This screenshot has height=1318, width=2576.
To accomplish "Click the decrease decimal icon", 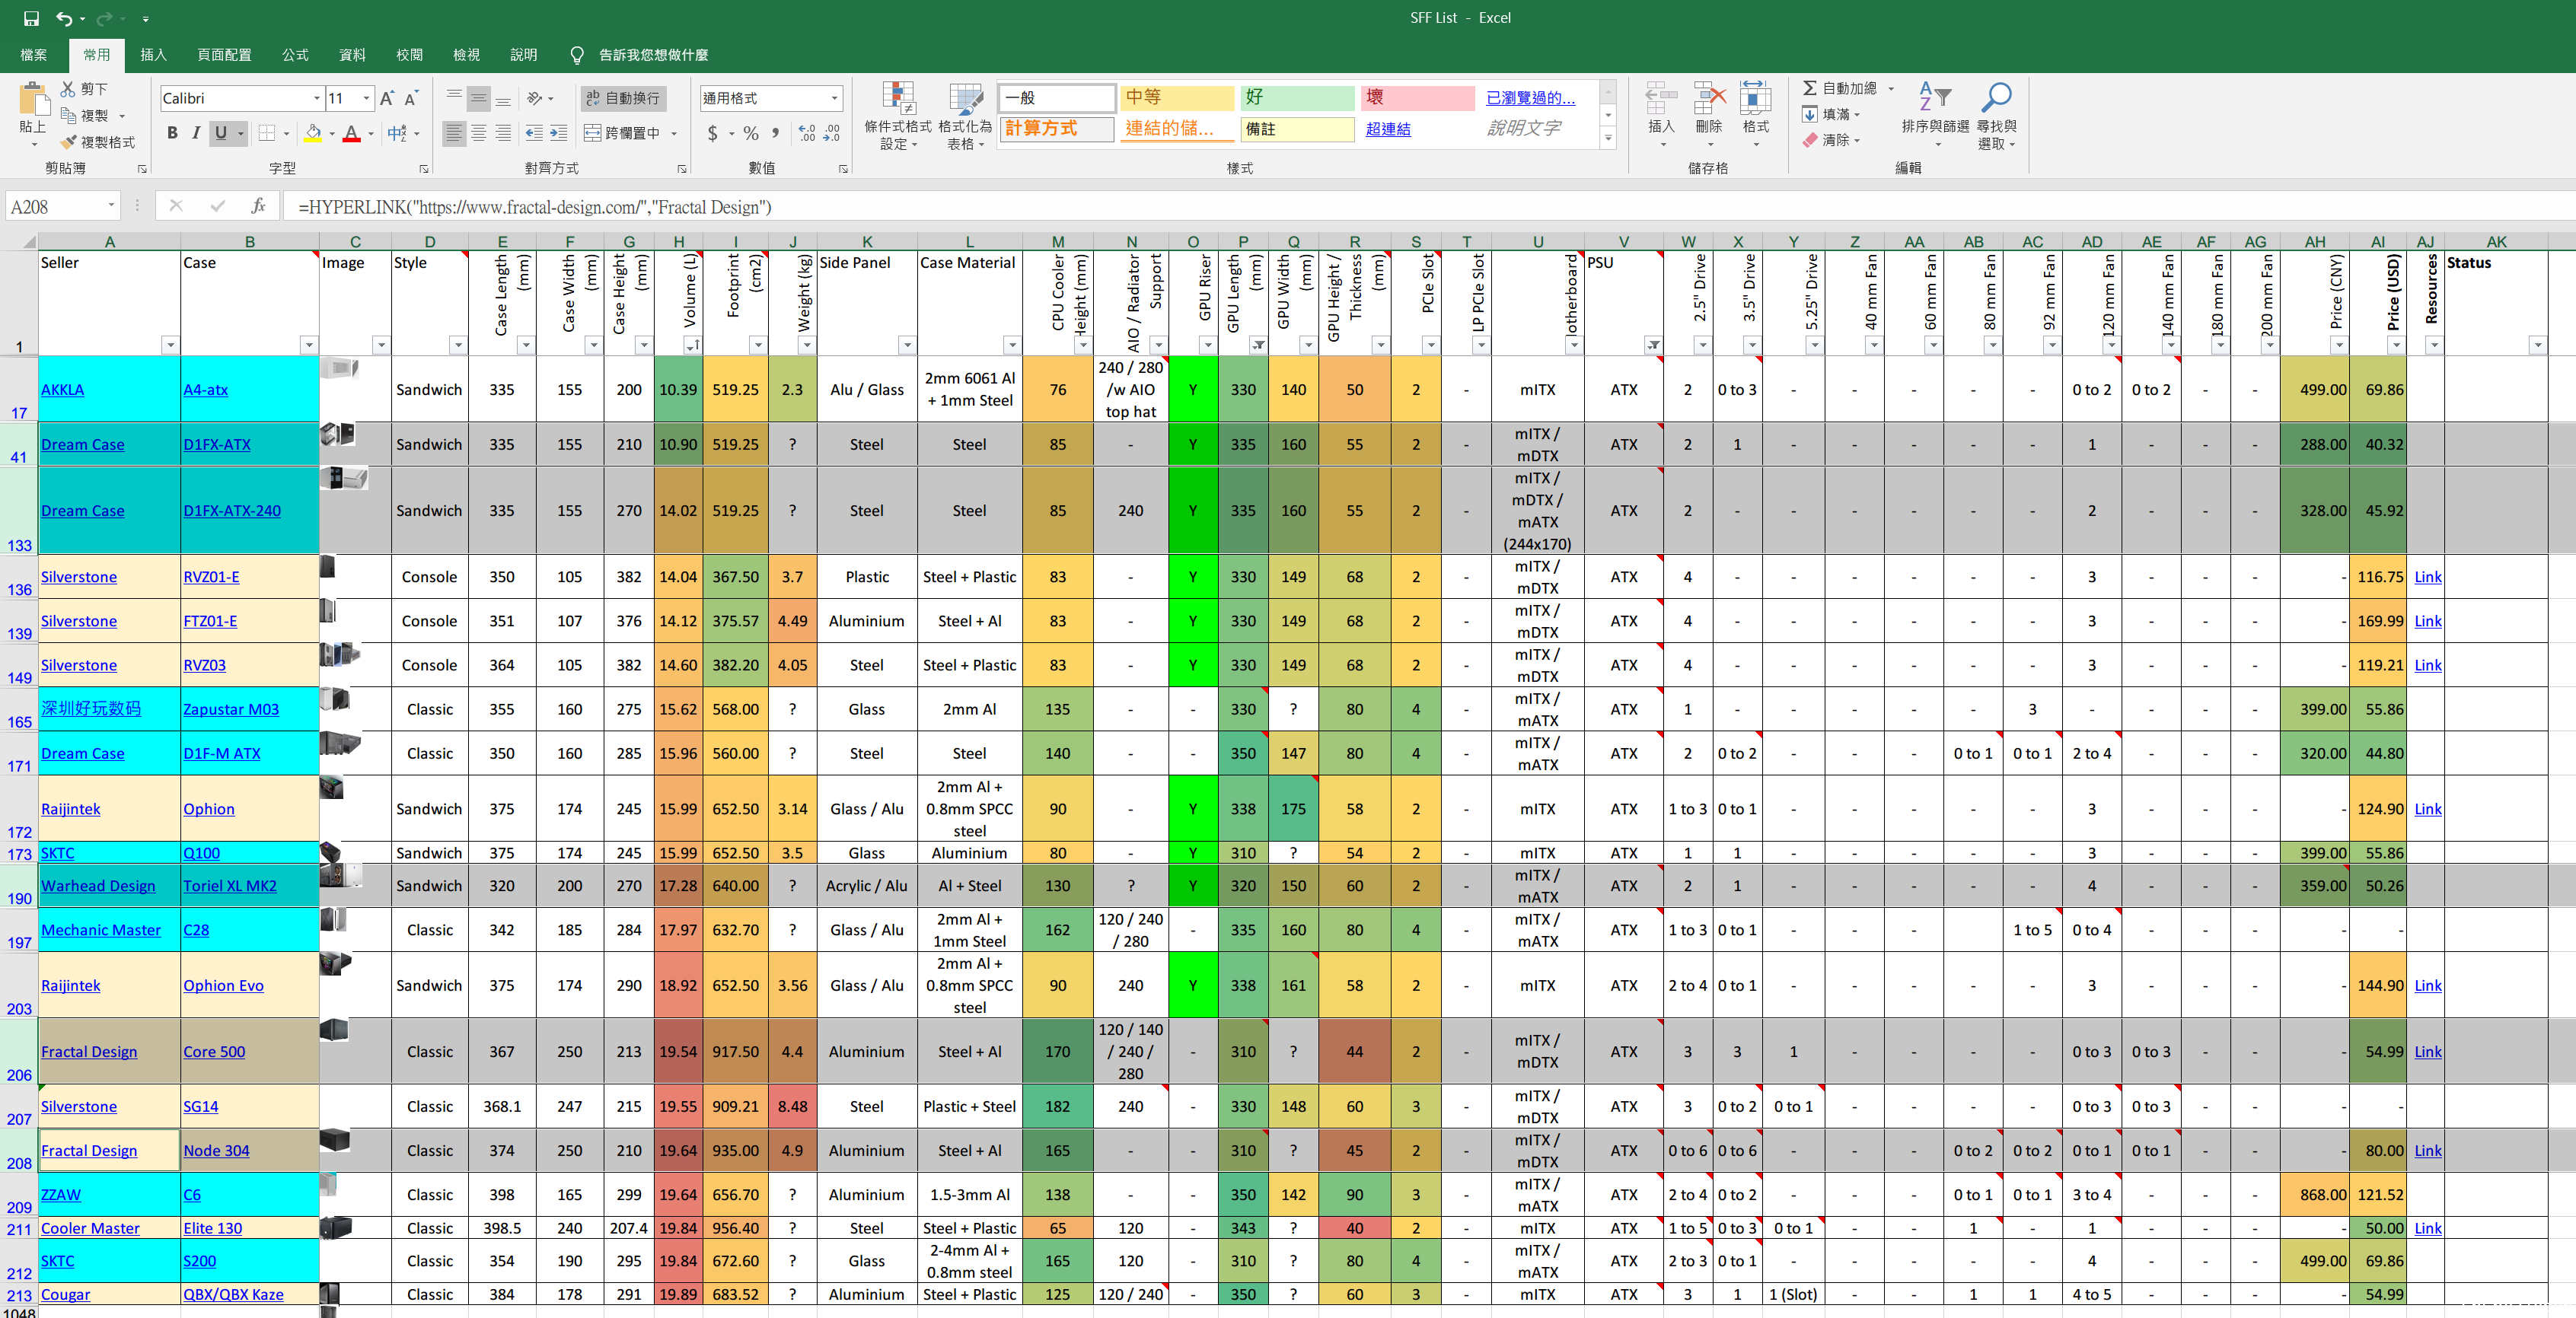I will (x=832, y=133).
